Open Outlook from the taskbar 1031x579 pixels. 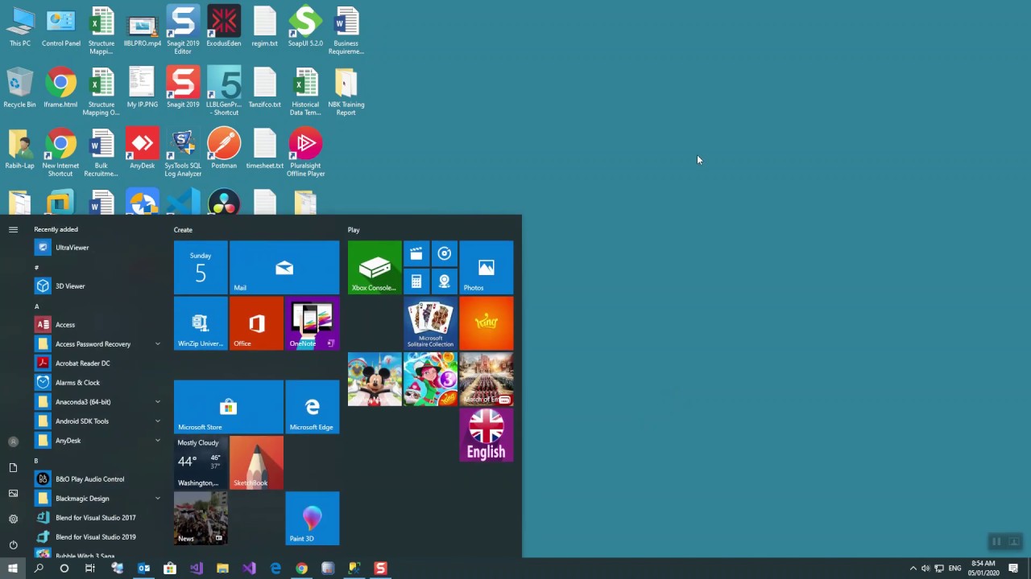click(143, 569)
